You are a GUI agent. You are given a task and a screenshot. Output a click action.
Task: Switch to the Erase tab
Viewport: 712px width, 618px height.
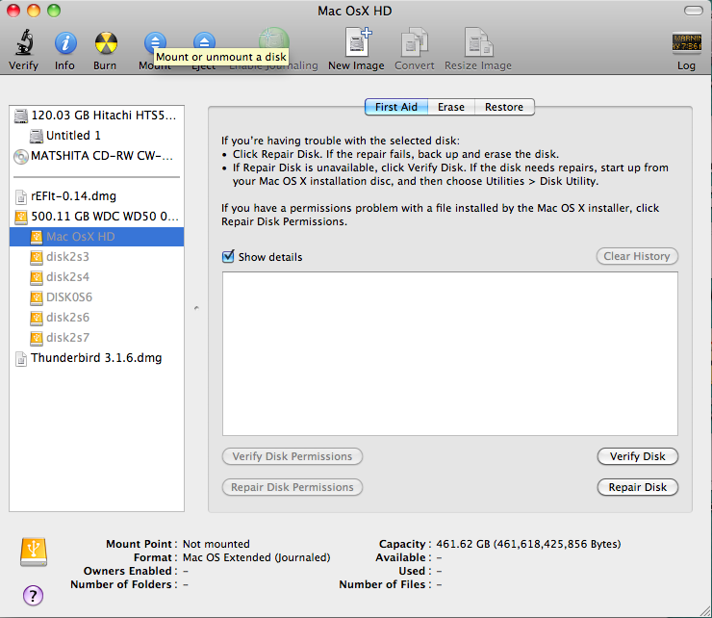click(451, 107)
